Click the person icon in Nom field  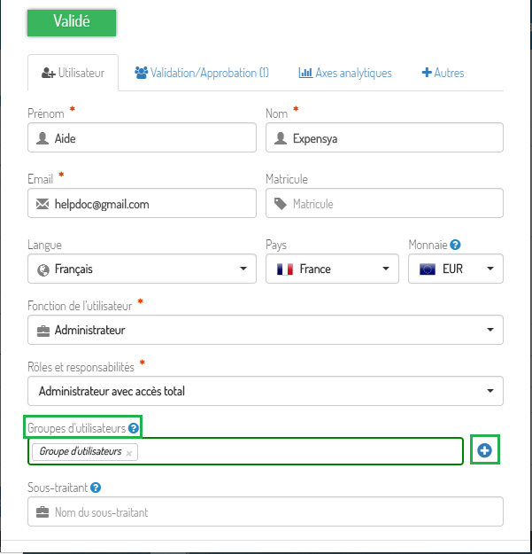pos(281,138)
